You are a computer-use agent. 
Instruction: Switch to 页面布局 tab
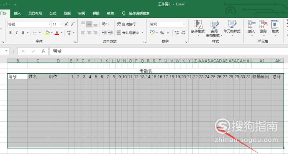[35, 13]
